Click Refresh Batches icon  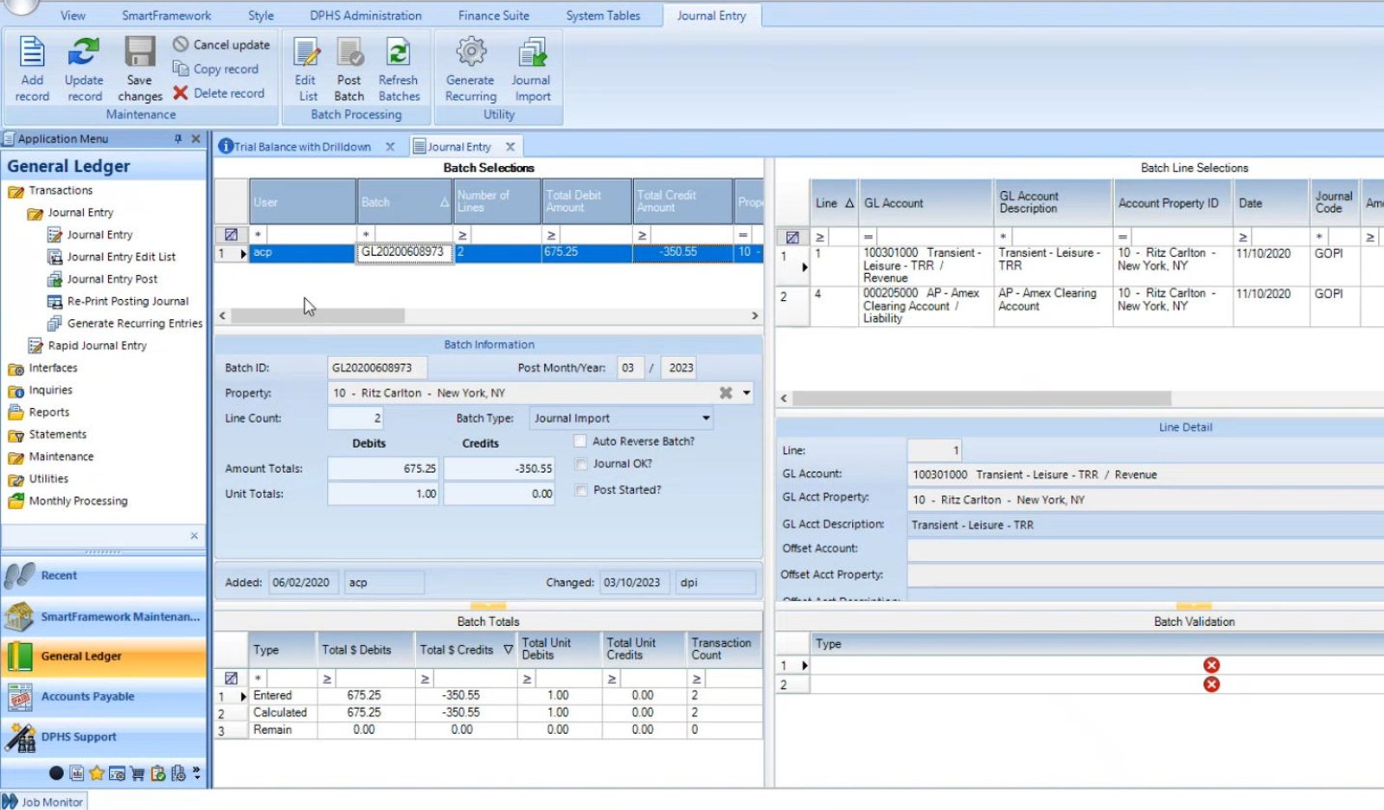(398, 53)
